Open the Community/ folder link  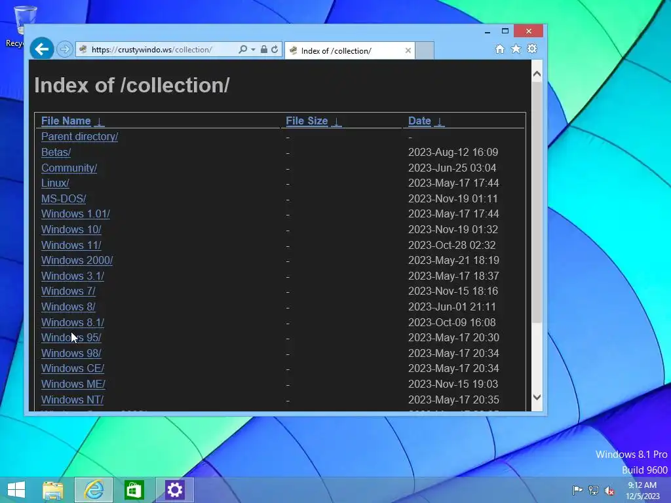coord(69,168)
